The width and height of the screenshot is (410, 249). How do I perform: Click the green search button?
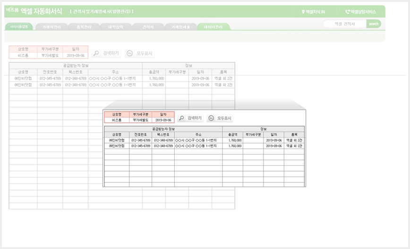(374, 24)
